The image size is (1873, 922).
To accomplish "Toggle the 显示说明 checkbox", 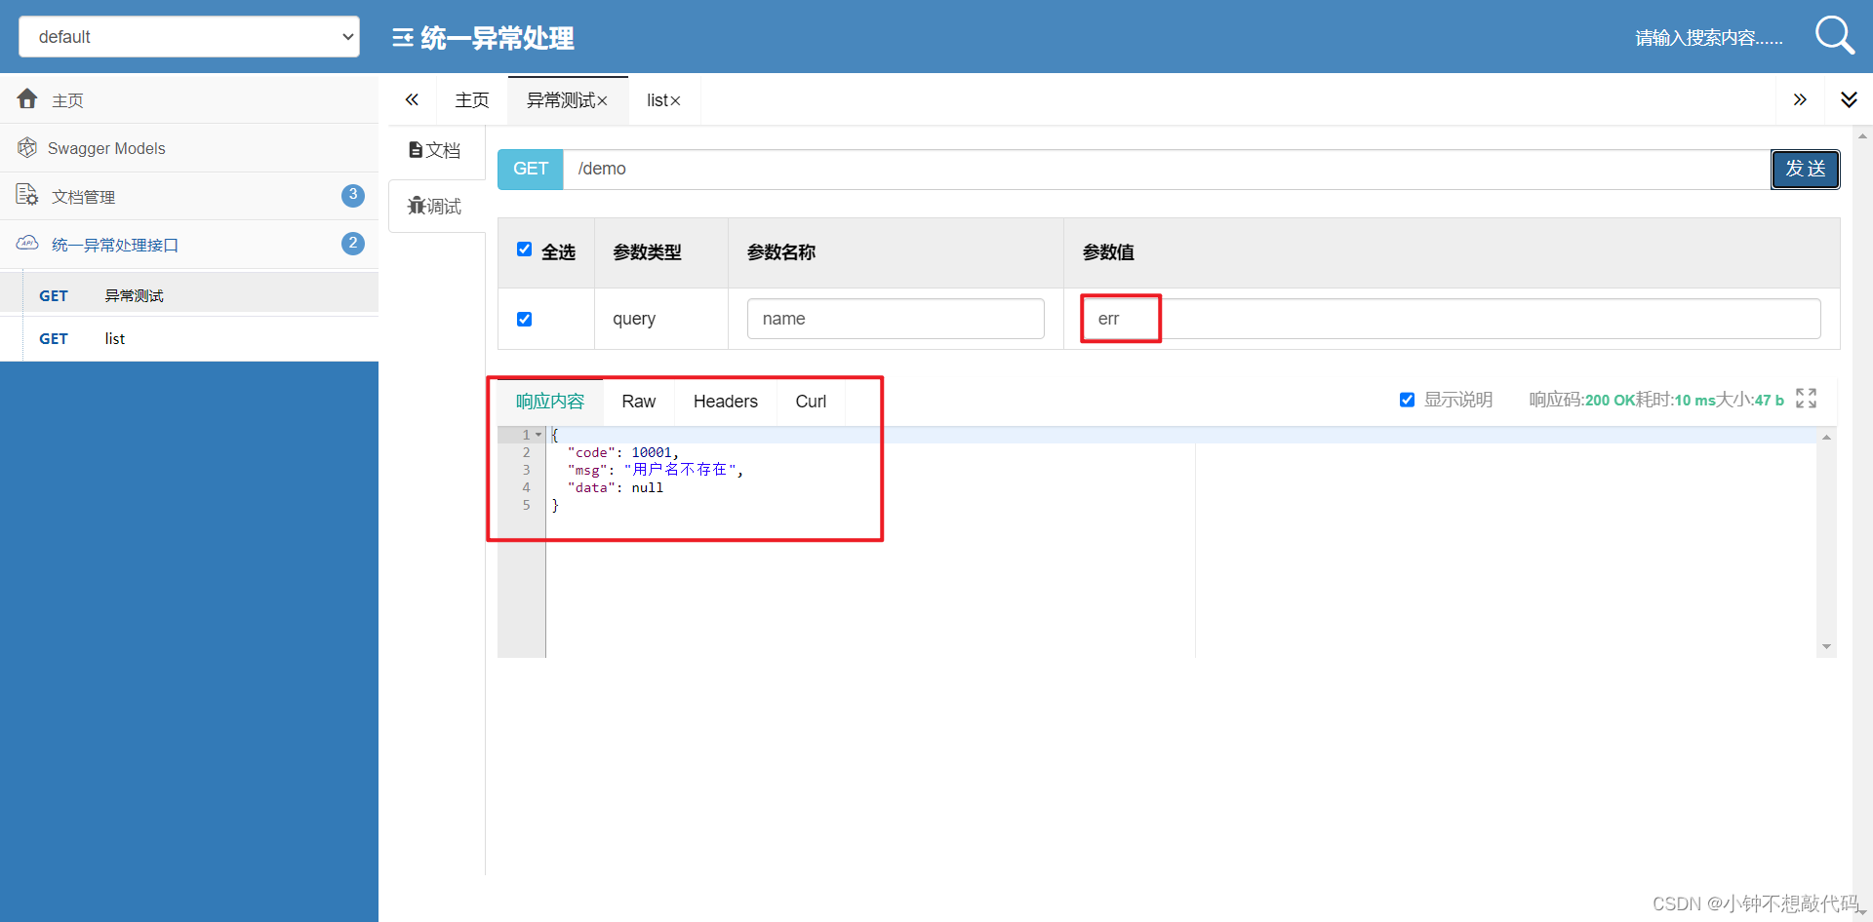I will click(1407, 400).
